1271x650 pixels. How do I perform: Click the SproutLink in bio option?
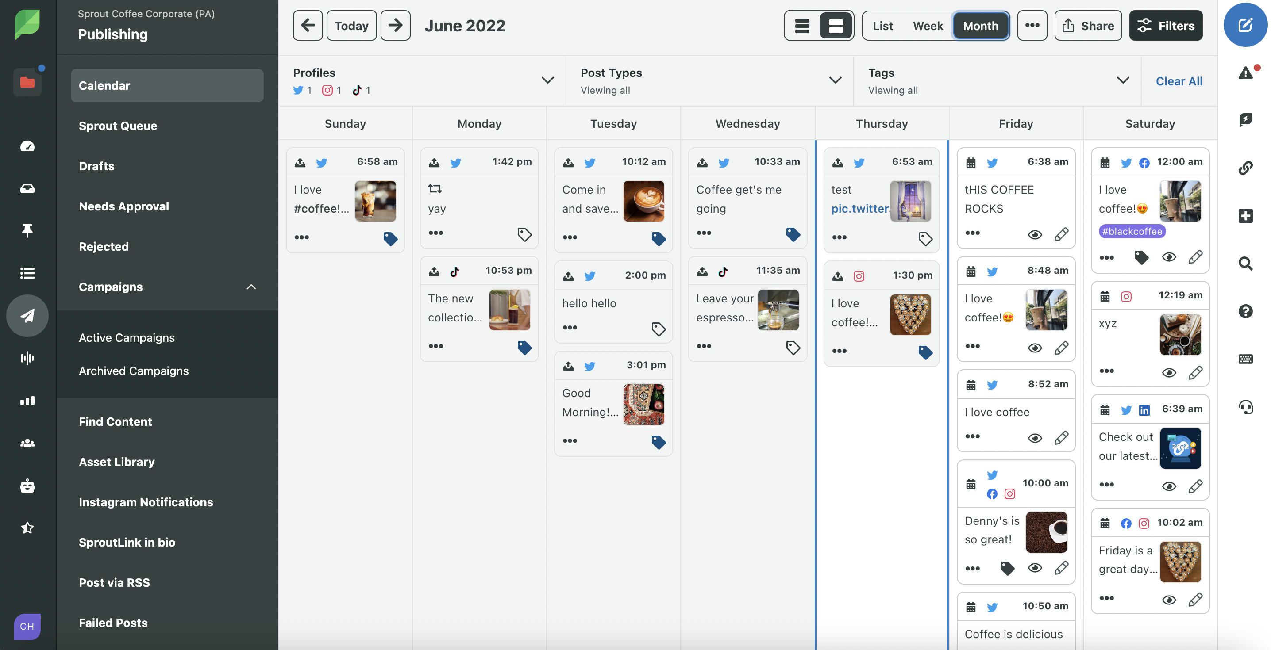(127, 541)
